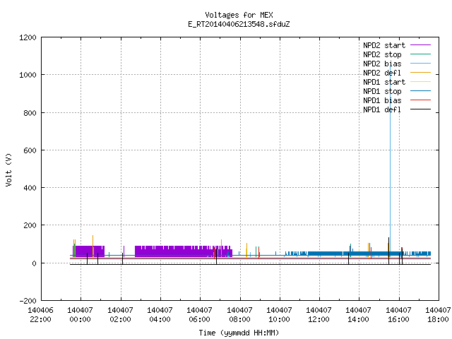The height and width of the screenshot is (339, 452).
Task: Click the 'NPD2 start' legend label
Action: click(384, 45)
